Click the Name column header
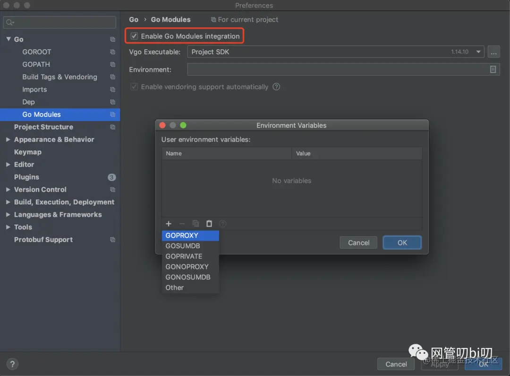Screen dimensions: 510x376 pyautogui.click(x=227, y=153)
